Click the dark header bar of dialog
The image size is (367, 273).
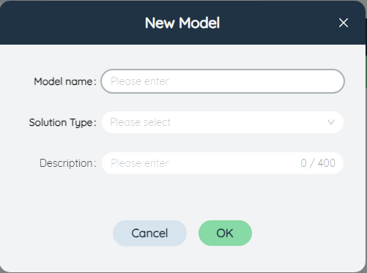coord(73,23)
